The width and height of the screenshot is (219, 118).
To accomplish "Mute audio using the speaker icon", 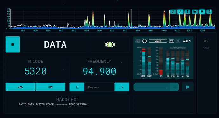I will click(175, 87).
